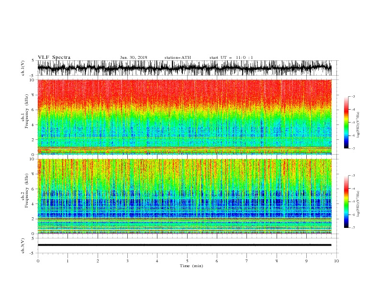Click the "-7" tick on the ch.2 colorbar
The width and height of the screenshot is (379, 293).
[x=353, y=228]
